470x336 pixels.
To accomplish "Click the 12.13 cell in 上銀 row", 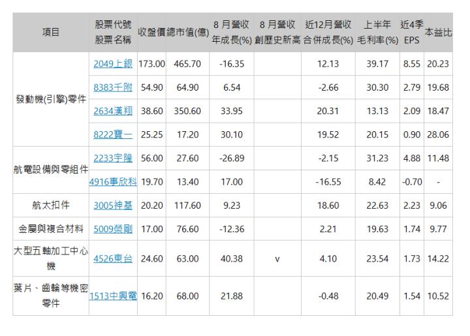I will (328, 64).
